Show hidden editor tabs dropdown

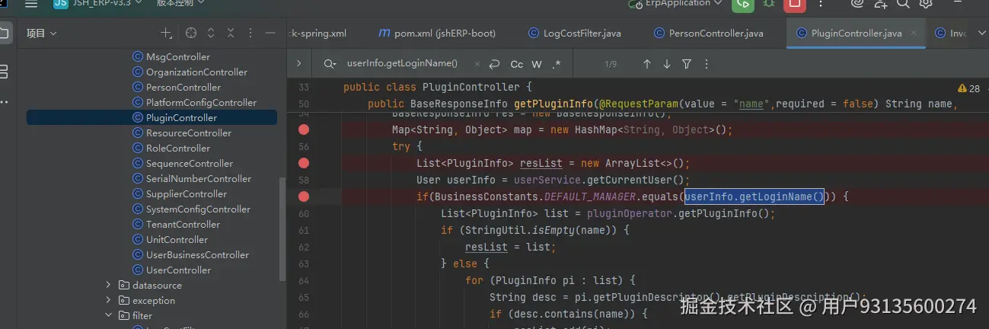click(x=981, y=33)
